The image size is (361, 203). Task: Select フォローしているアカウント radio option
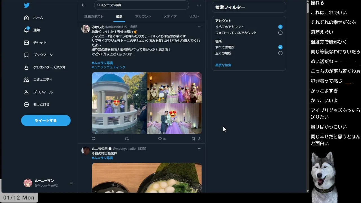[x=280, y=33]
